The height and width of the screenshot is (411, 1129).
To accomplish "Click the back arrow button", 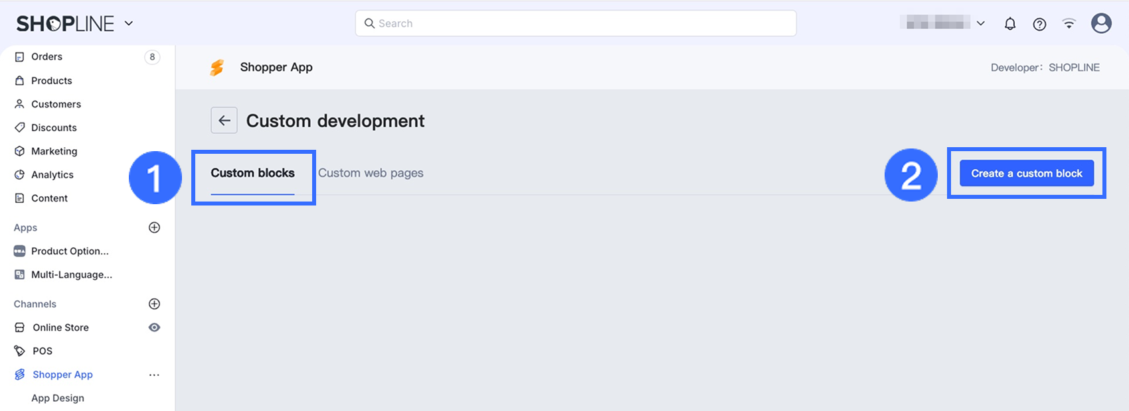I will 224,121.
